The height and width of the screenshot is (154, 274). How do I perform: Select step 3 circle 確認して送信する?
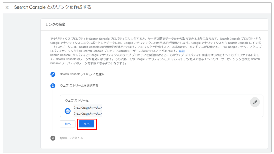point(53,138)
